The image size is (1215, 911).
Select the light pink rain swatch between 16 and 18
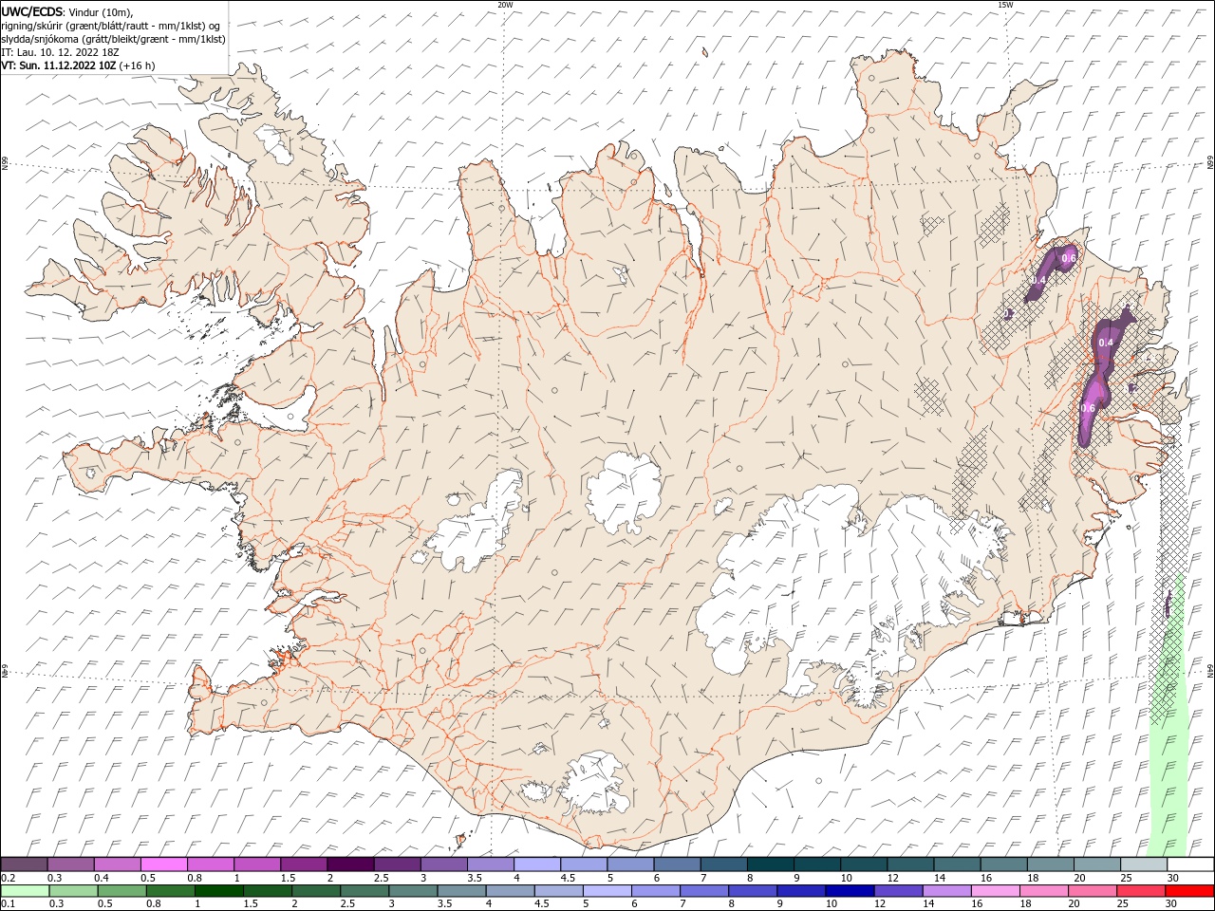[x=995, y=891]
